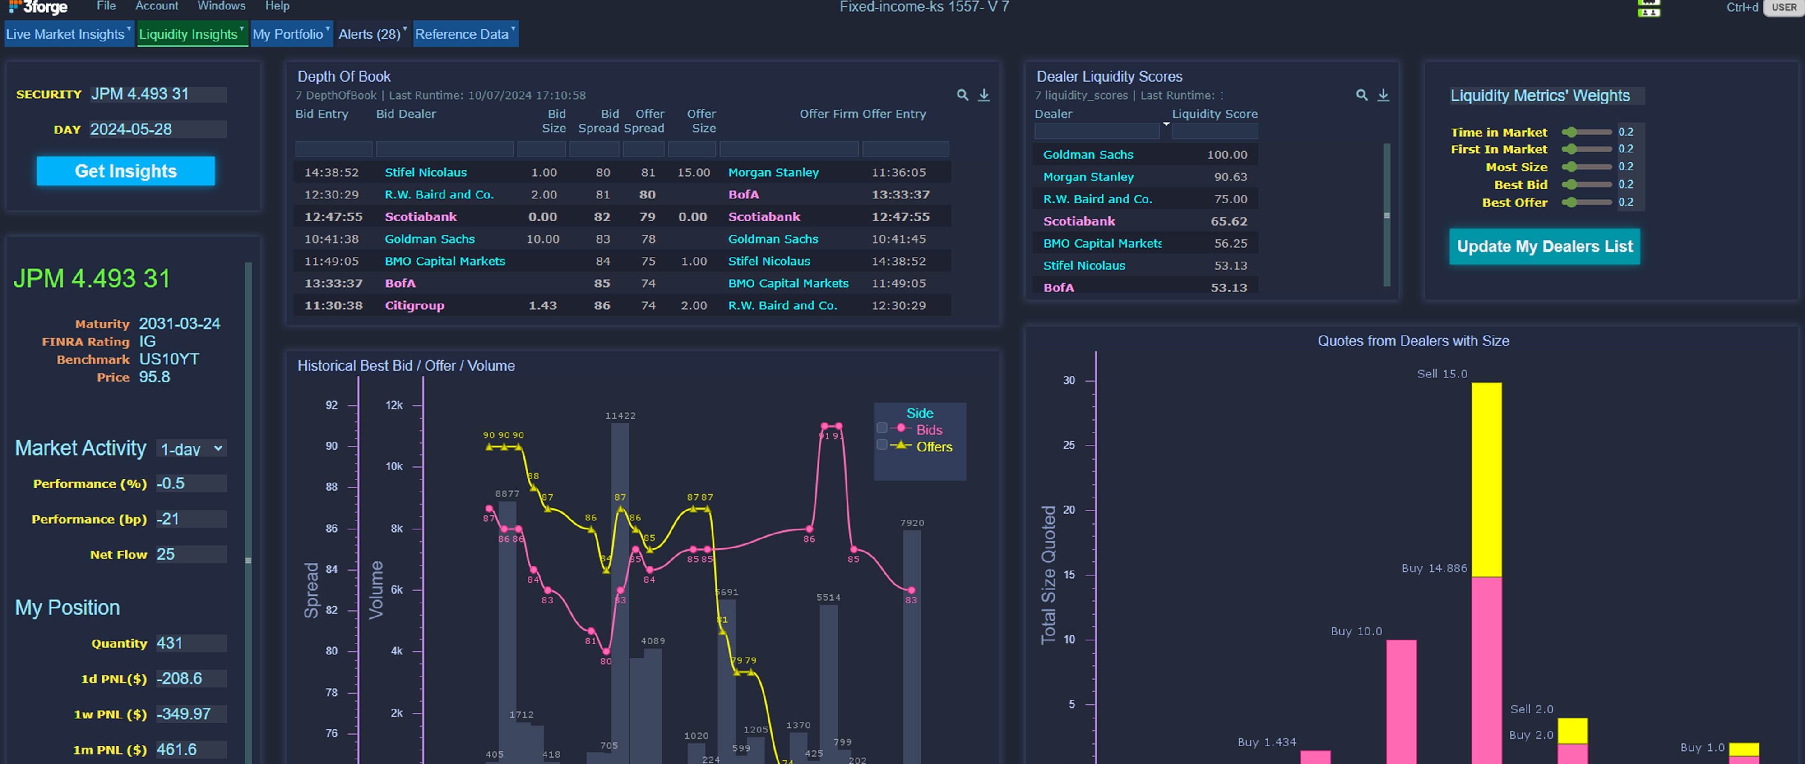This screenshot has width=1805, height=764.
Task: Click the Get Insights button
Action: pos(126,171)
